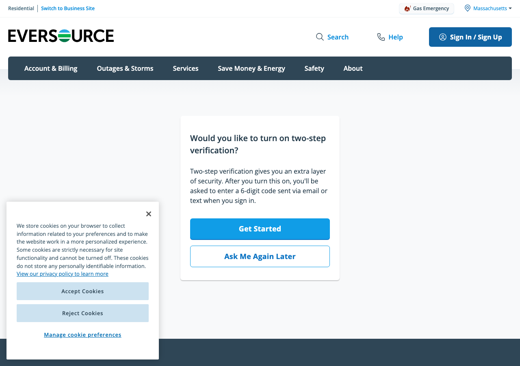Choose Ask Me Again Later
The image size is (520, 366).
tap(260, 256)
